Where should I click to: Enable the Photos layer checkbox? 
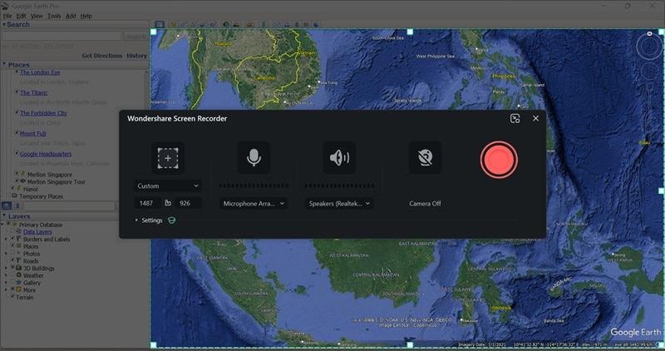click(12, 254)
